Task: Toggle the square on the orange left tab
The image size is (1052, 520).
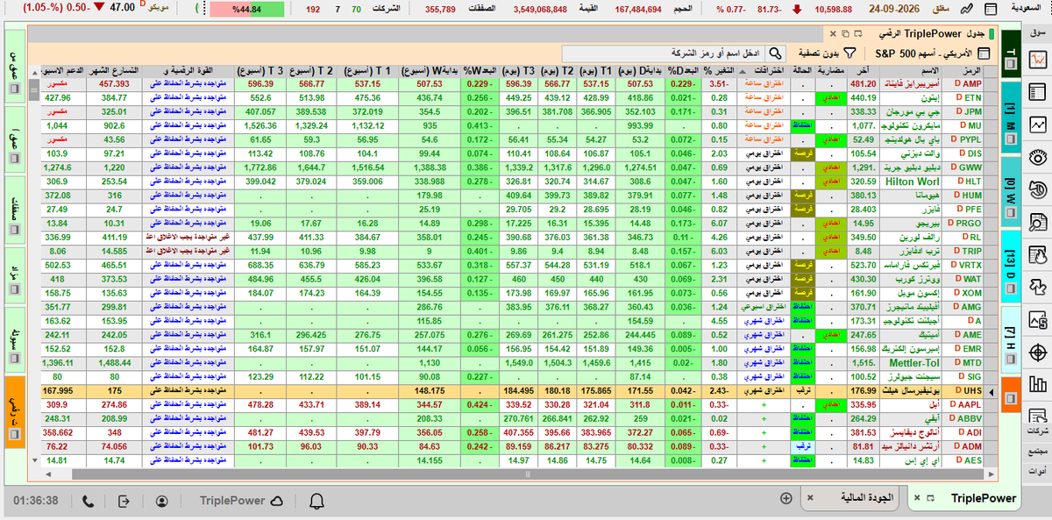Action: coord(13,432)
